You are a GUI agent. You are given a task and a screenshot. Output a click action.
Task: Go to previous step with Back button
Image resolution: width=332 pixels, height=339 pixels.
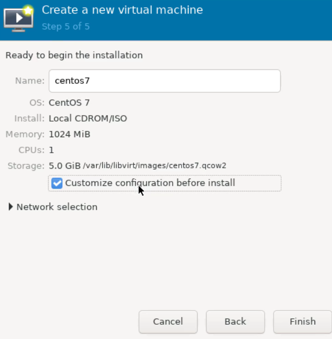pyautogui.click(x=235, y=322)
